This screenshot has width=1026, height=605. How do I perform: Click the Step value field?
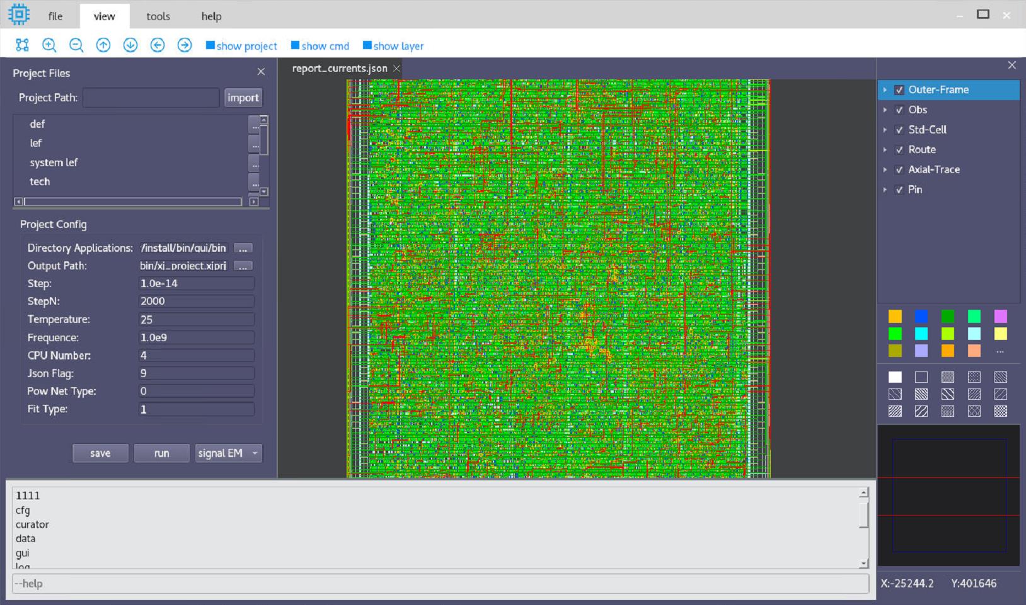(196, 283)
